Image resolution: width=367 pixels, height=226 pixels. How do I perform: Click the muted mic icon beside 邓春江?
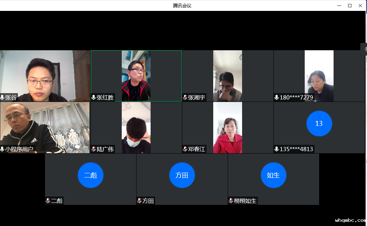(185, 149)
